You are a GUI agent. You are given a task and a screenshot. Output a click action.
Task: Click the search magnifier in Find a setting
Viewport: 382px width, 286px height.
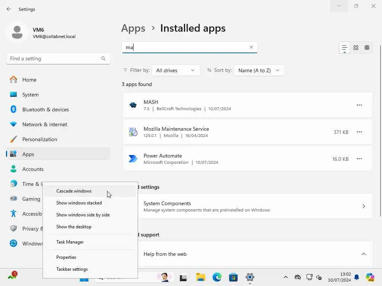[x=103, y=58]
